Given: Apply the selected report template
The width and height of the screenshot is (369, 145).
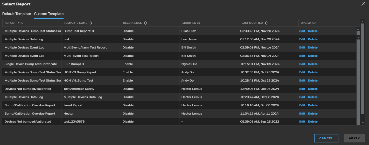Looking at the screenshot, I should coord(354,138).
